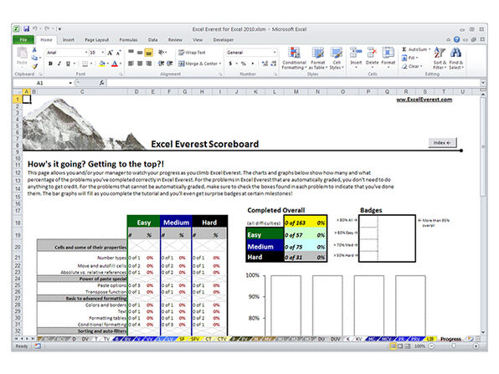Open the Excel Help question mark icon

456,39
